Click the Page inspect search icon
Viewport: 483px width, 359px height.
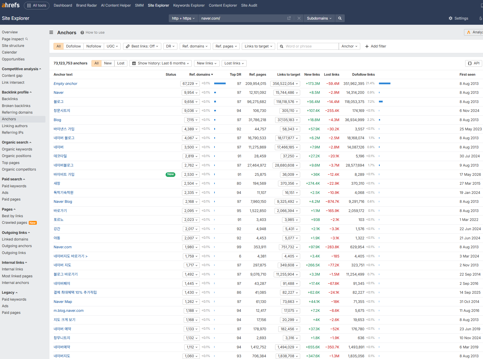pos(27,39)
